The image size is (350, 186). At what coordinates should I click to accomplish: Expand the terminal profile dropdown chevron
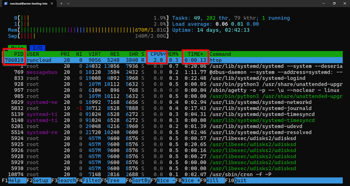68,3
